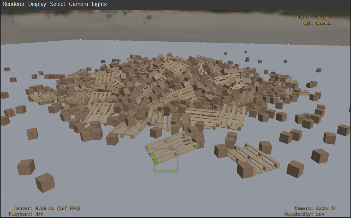Image resolution: width=351 pixels, height=218 pixels.
Task: Click the 'Hgi: OpenGL' overlay text
Action: 317,23
